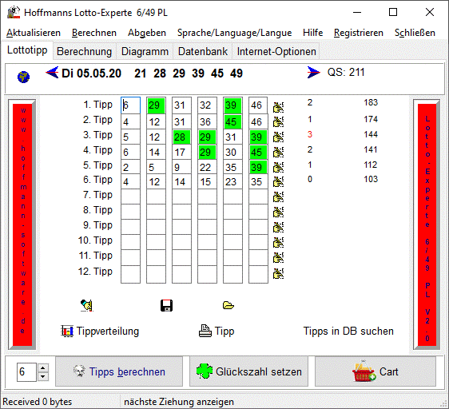Switch to the Diagramm tab
The width and height of the screenshot is (449, 409).
coord(145,52)
